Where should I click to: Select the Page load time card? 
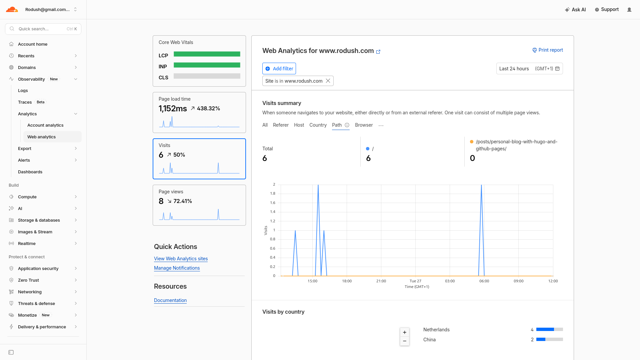click(x=199, y=113)
